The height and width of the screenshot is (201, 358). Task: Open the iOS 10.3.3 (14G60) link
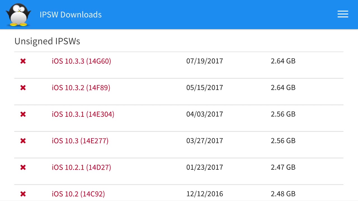click(x=81, y=61)
